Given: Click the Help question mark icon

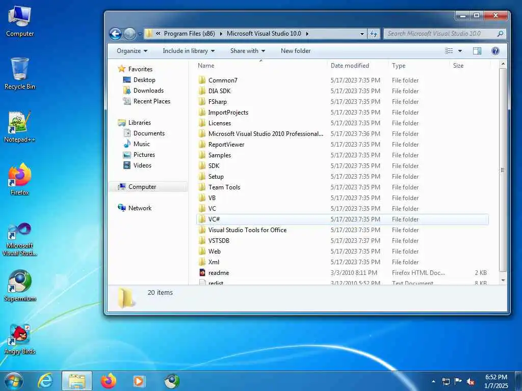Looking at the screenshot, I should point(495,51).
